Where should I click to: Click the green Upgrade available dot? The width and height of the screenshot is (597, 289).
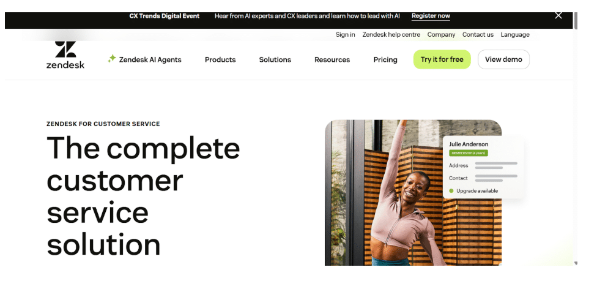click(451, 190)
